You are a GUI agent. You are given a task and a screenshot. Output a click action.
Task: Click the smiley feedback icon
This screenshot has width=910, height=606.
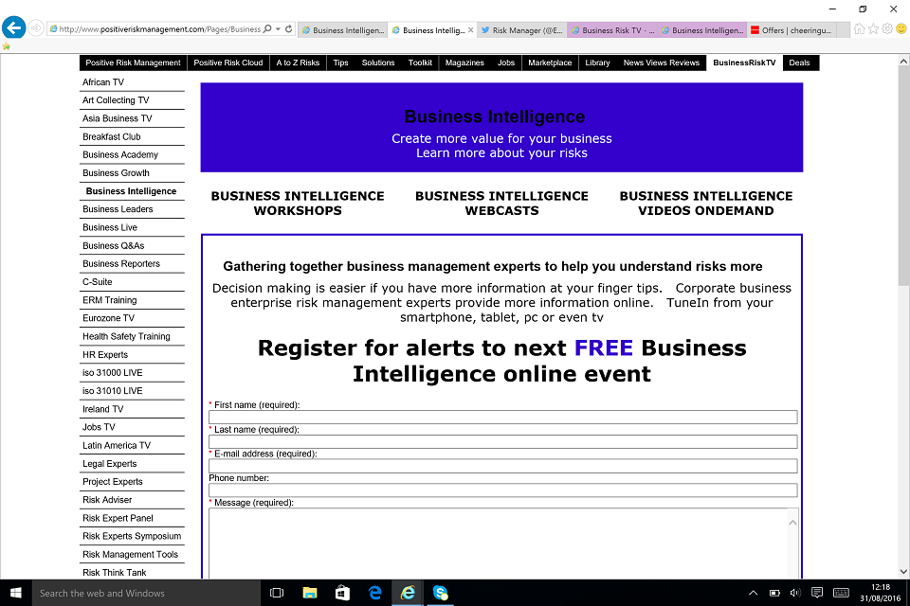click(901, 29)
